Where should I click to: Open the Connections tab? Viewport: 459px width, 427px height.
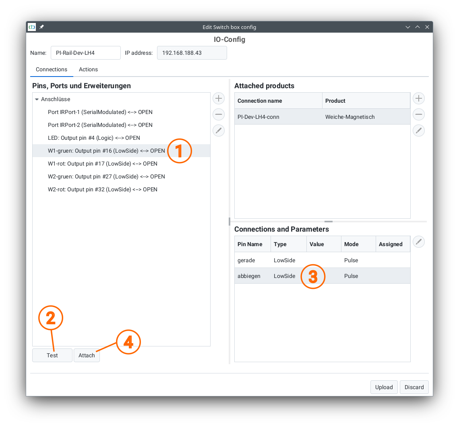(52, 69)
